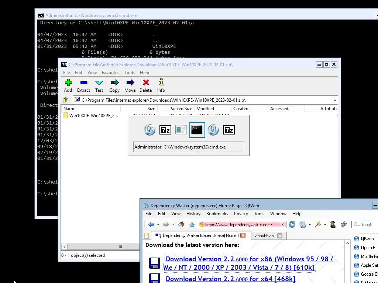This screenshot has width=378, height=283.
Task: Open the QtWeb Privacy menu
Action: [241, 214]
